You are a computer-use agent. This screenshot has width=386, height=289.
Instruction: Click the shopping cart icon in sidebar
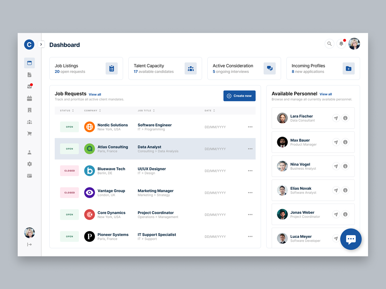tap(29, 134)
